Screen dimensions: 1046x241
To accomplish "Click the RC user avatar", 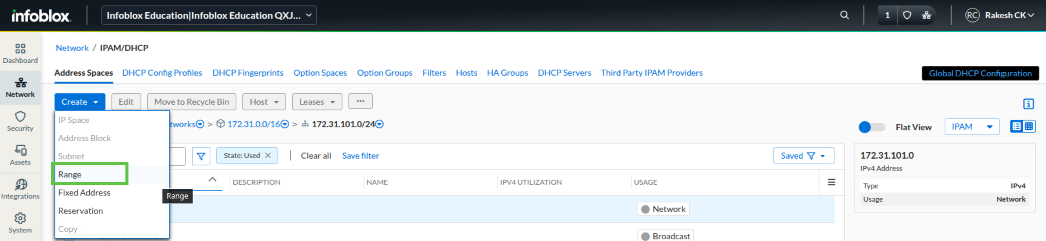I will [x=972, y=15].
